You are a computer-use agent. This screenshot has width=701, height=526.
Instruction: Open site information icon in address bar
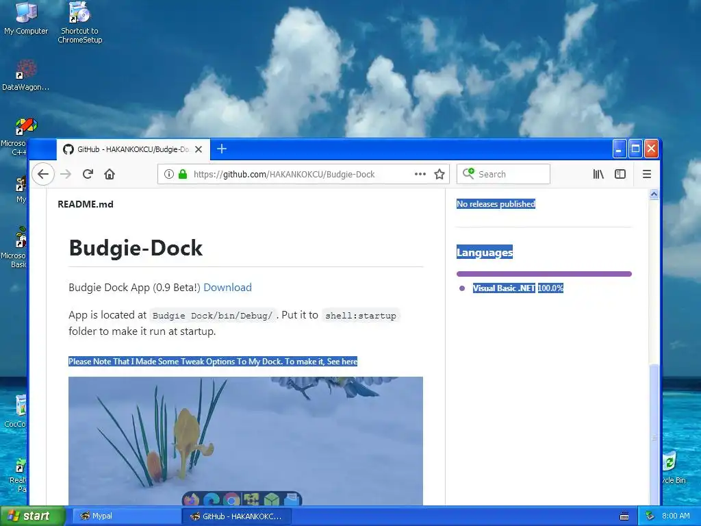pos(168,174)
